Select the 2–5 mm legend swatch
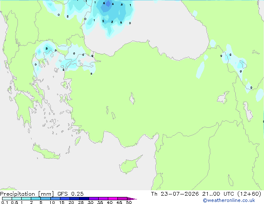 (x=36, y=199)
